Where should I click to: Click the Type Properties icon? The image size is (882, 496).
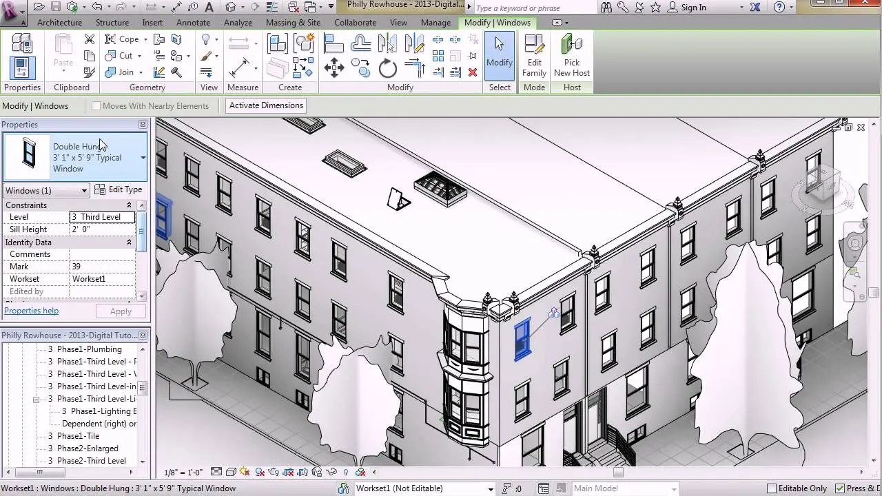pos(22,43)
